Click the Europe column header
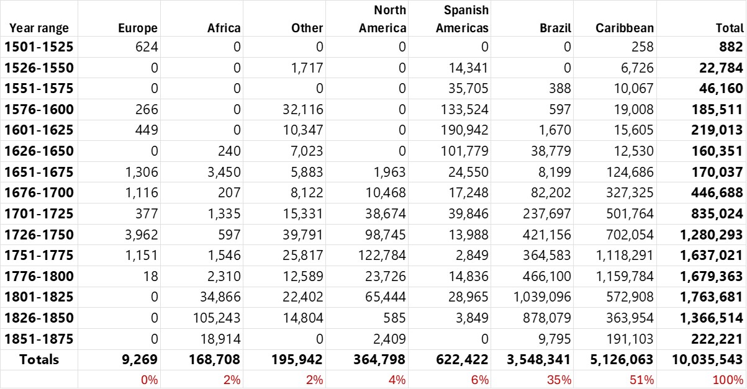747x389 pixels. 138,28
